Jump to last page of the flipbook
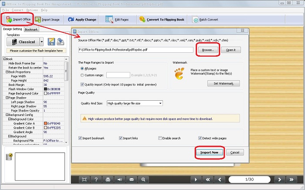 pyautogui.click(x=291, y=180)
